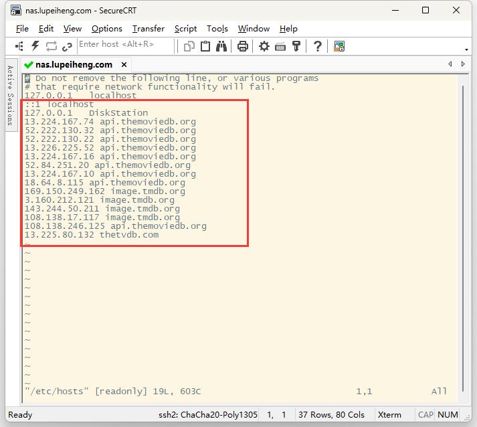Click the 143.244.50.211 image.tmdb.org line
This screenshot has height=427, width=477.
(x=102, y=209)
